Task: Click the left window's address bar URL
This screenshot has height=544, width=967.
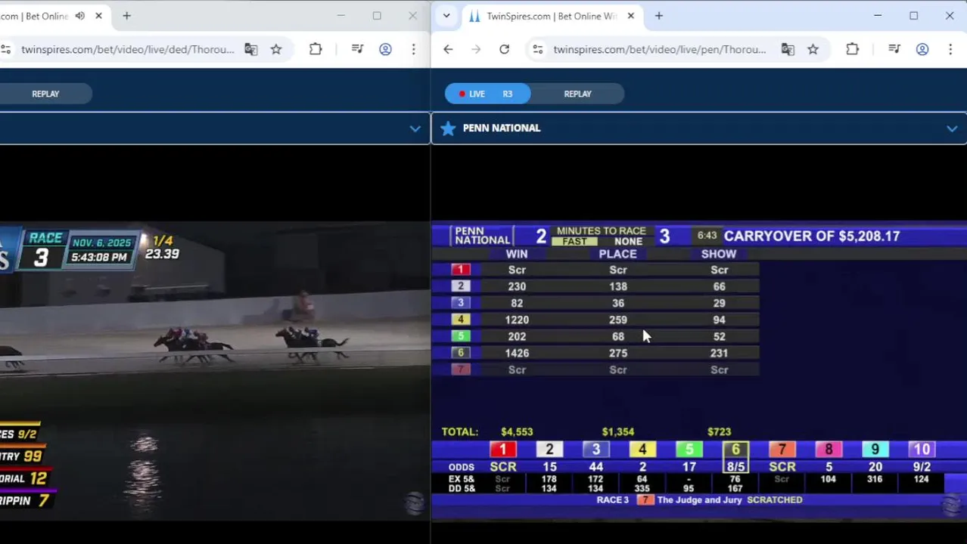Action: click(128, 49)
